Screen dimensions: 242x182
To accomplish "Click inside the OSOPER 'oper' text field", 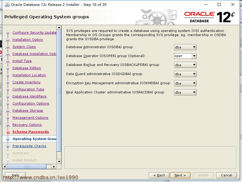I will point(183,56).
